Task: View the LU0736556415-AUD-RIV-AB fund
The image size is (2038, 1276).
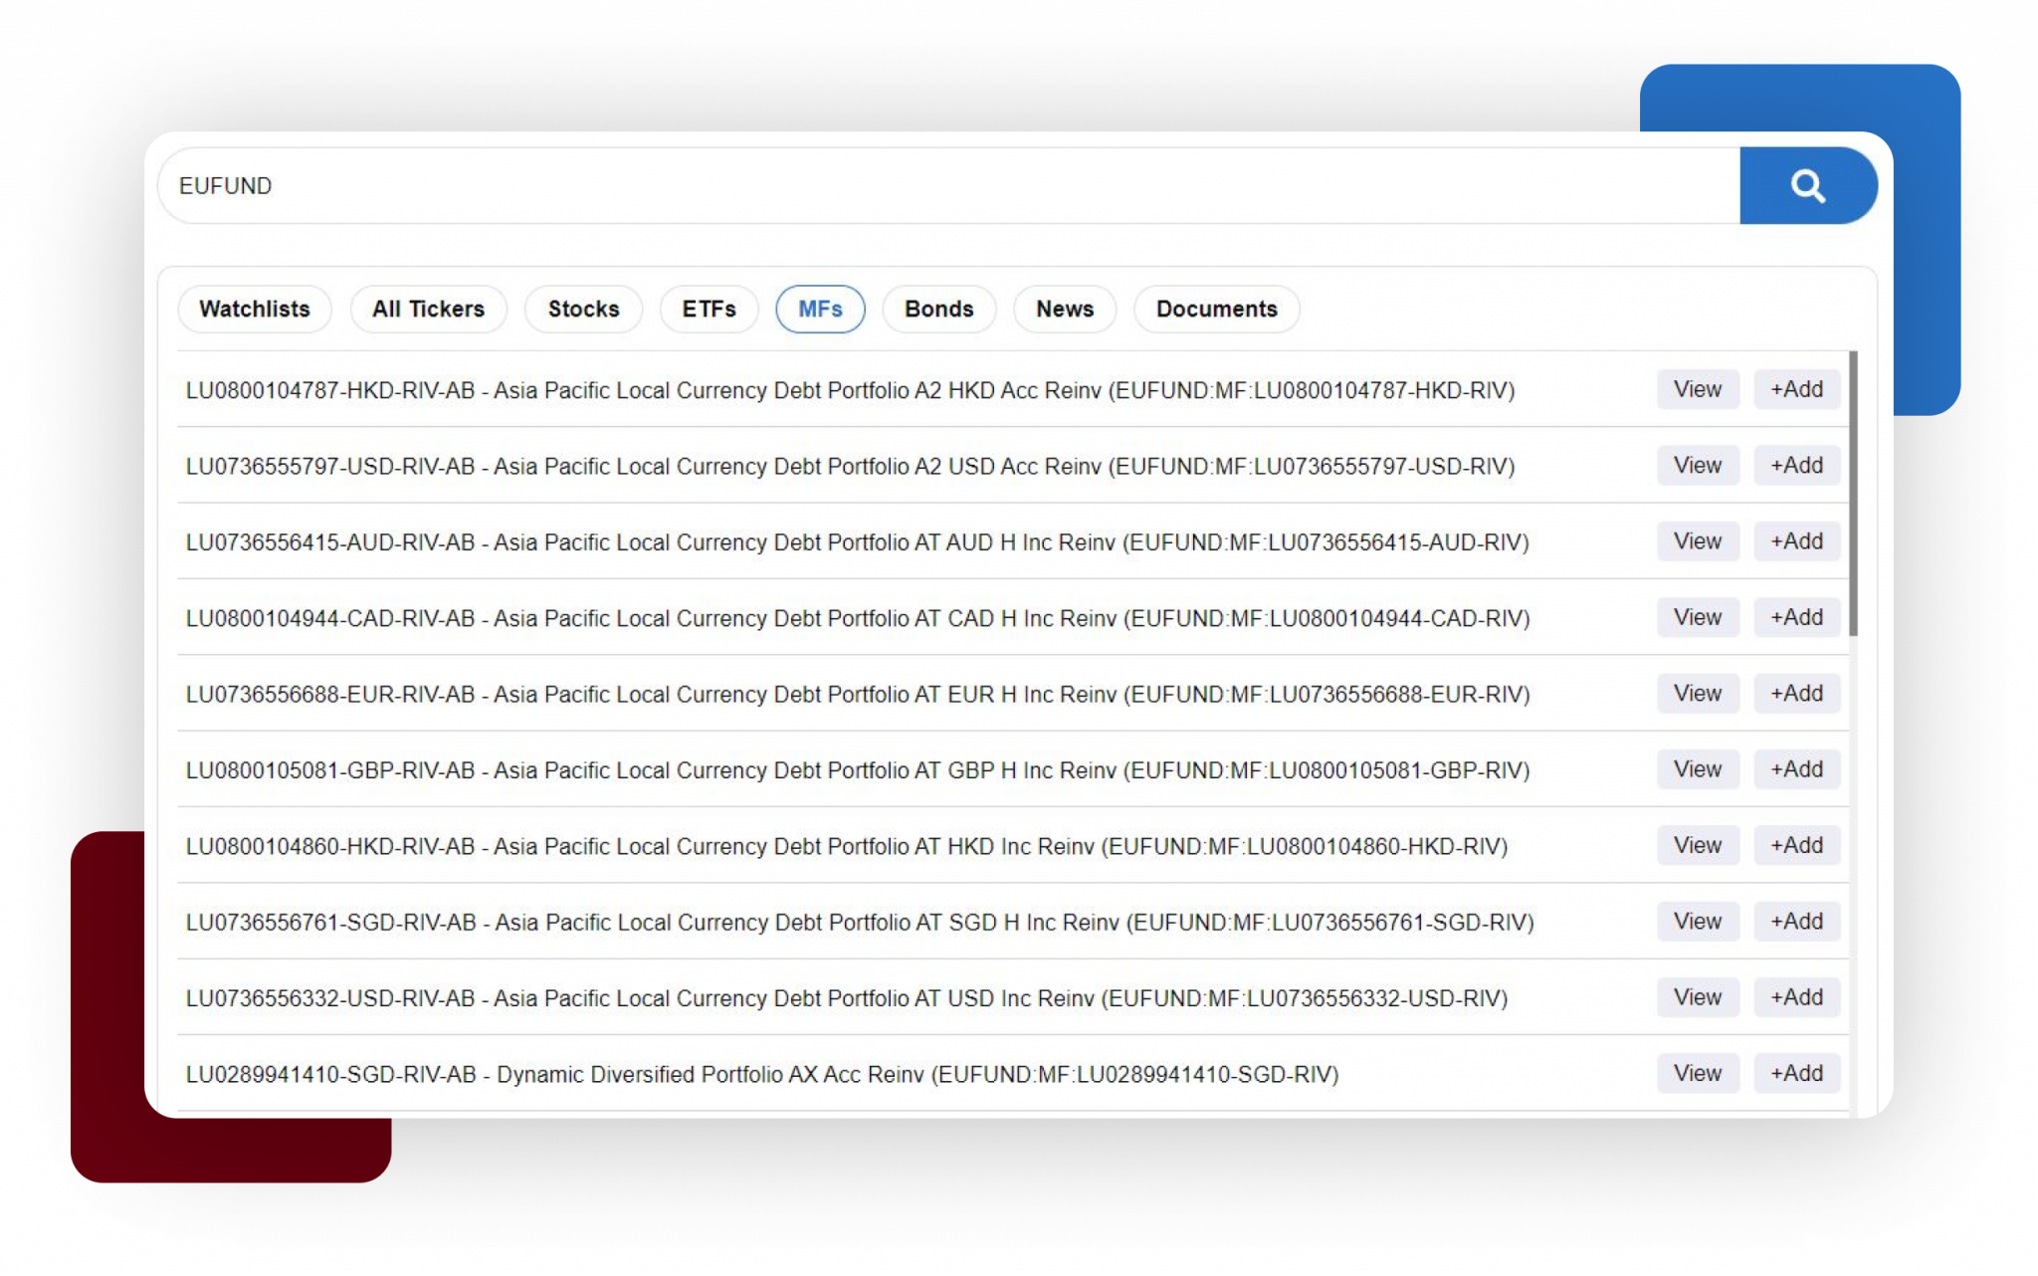Action: [1698, 541]
